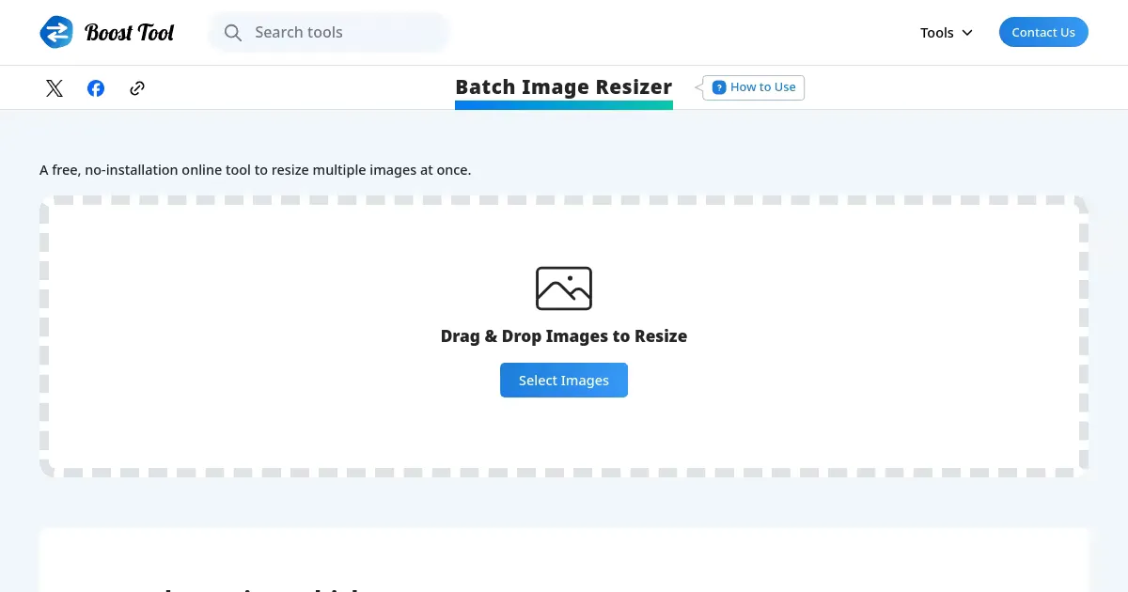The image size is (1128, 592).
Task: Click the Batch Image Resizer title
Action: [x=563, y=86]
